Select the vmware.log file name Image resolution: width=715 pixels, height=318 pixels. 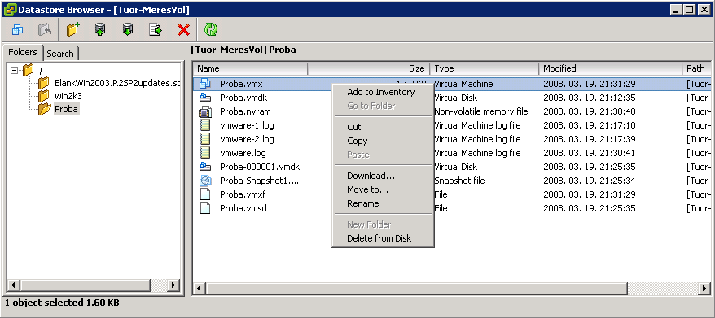[243, 153]
